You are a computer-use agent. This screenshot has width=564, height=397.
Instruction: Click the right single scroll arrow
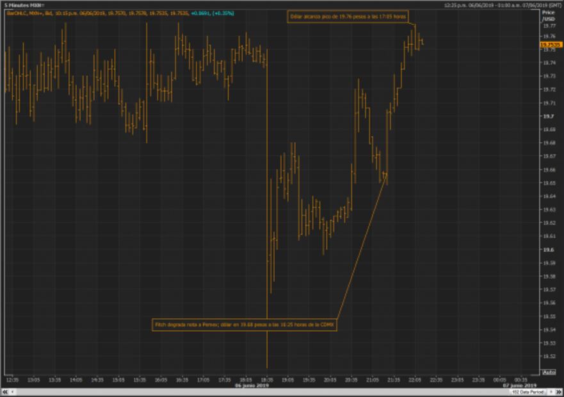(549, 392)
